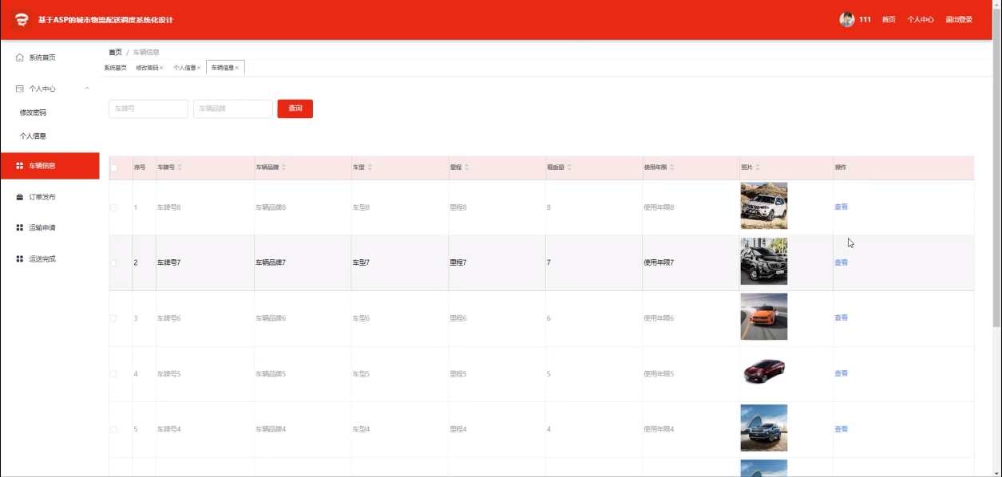Viewport: 1002px width, 477px height.
Task: Click the 订单发布 briefcase icon
Action: (20, 197)
